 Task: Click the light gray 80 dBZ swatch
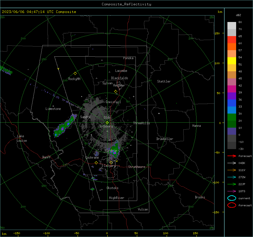[x=232, y=26]
